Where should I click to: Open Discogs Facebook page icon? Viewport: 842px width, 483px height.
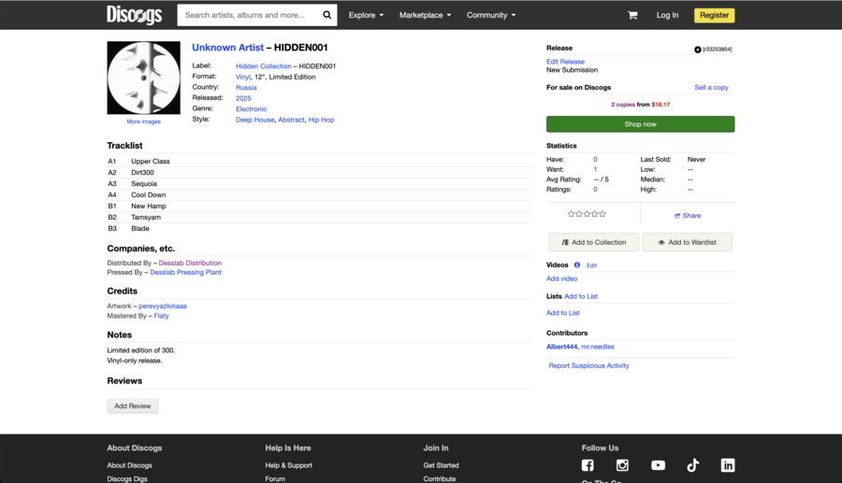[x=588, y=465]
